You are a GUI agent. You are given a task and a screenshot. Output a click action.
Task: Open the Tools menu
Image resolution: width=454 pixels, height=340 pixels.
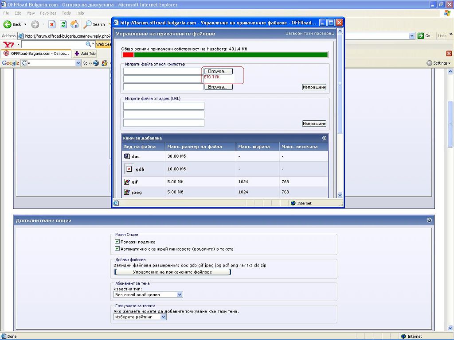tap(66, 13)
